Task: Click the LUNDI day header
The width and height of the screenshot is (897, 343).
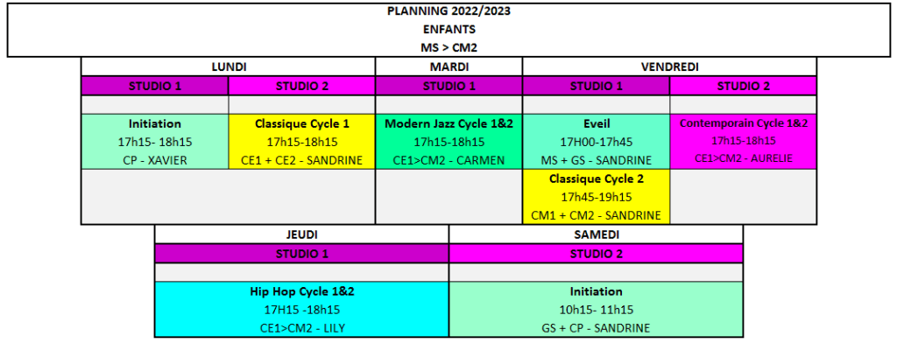Action: (x=229, y=66)
